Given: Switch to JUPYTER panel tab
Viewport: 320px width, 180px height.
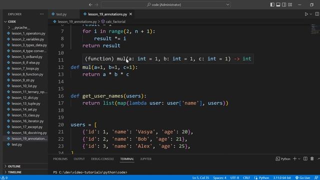Looking at the screenshot, I should [x=145, y=159].
